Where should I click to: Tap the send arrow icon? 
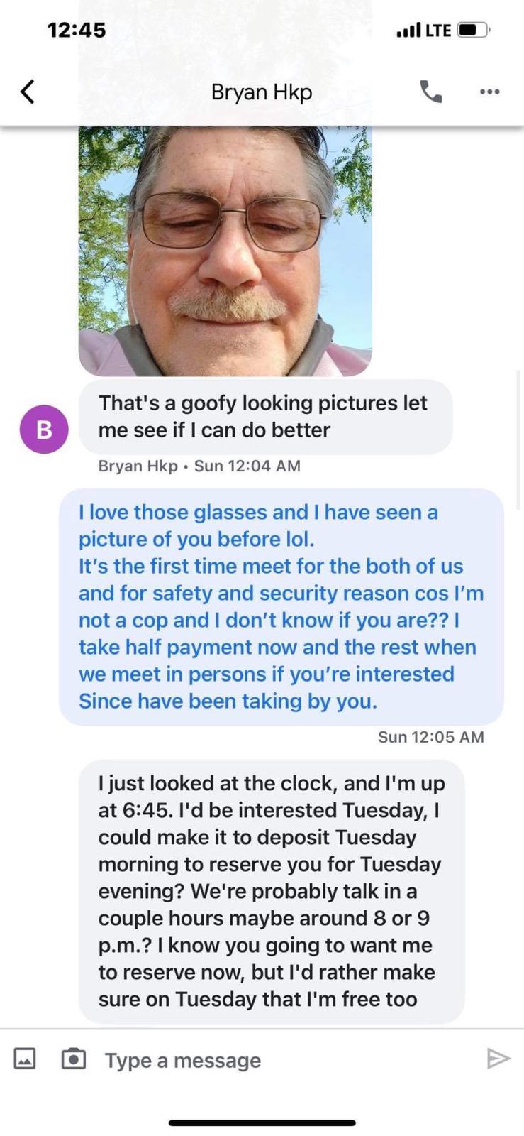(498, 1059)
